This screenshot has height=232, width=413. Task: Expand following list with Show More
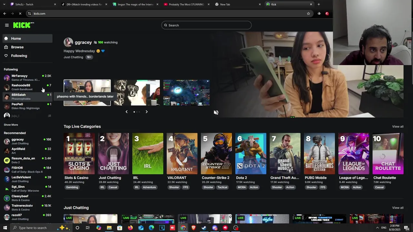[11, 125]
